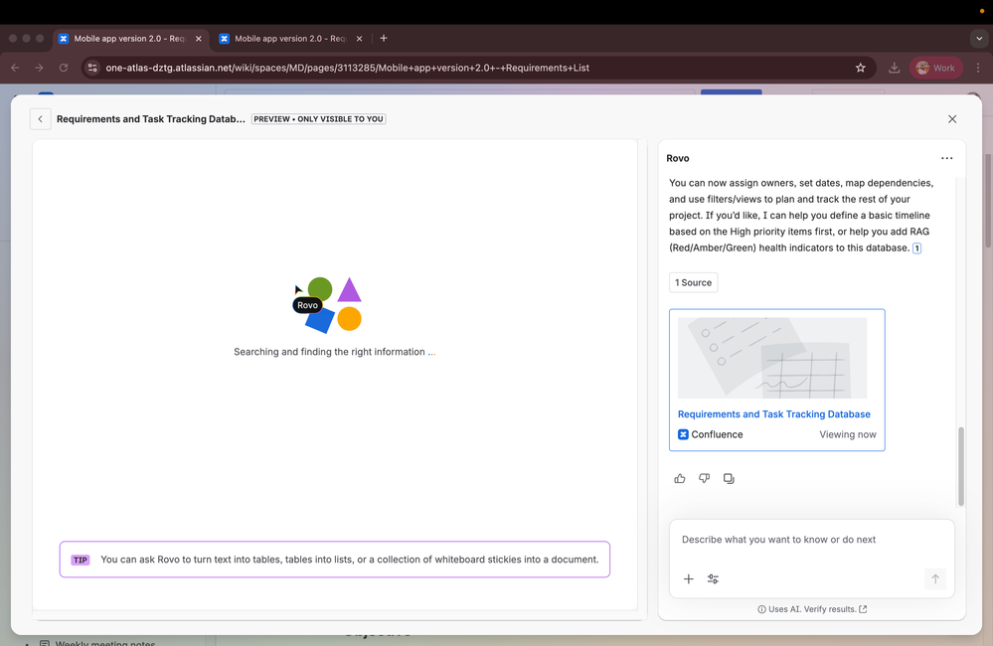Open the Rovo more options menu
Image resolution: width=993 pixels, height=646 pixels.
[946, 157]
